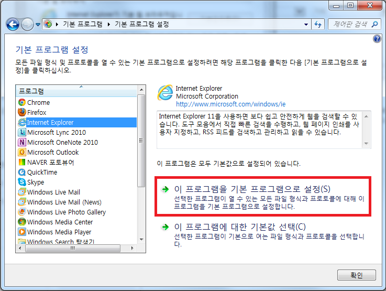Click program list scroll down arrow
The image size is (386, 291).
(x=141, y=240)
